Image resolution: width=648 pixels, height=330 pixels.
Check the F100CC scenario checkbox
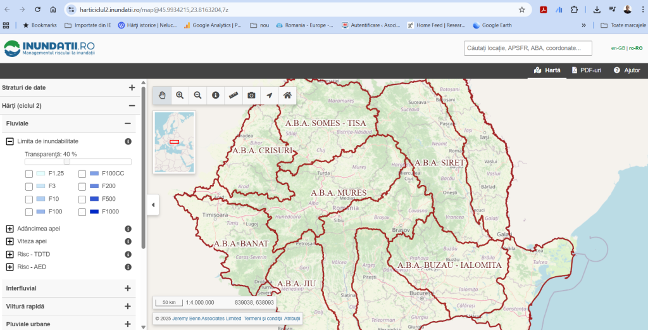(82, 174)
